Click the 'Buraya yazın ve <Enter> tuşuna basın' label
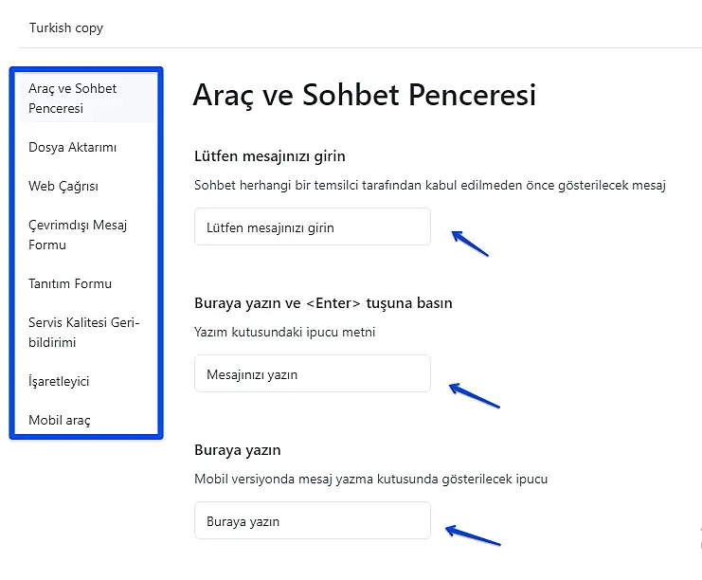This screenshot has height=580, width=702. point(323,303)
